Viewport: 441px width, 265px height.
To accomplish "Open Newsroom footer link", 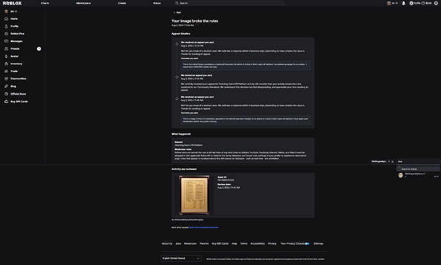I will 190,244.
